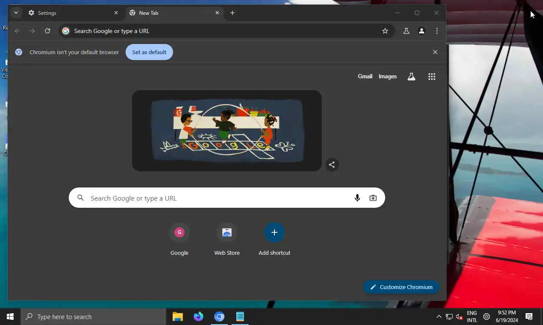This screenshot has width=543, height=325.
Task: Open the Google apps grid
Action: [x=432, y=77]
